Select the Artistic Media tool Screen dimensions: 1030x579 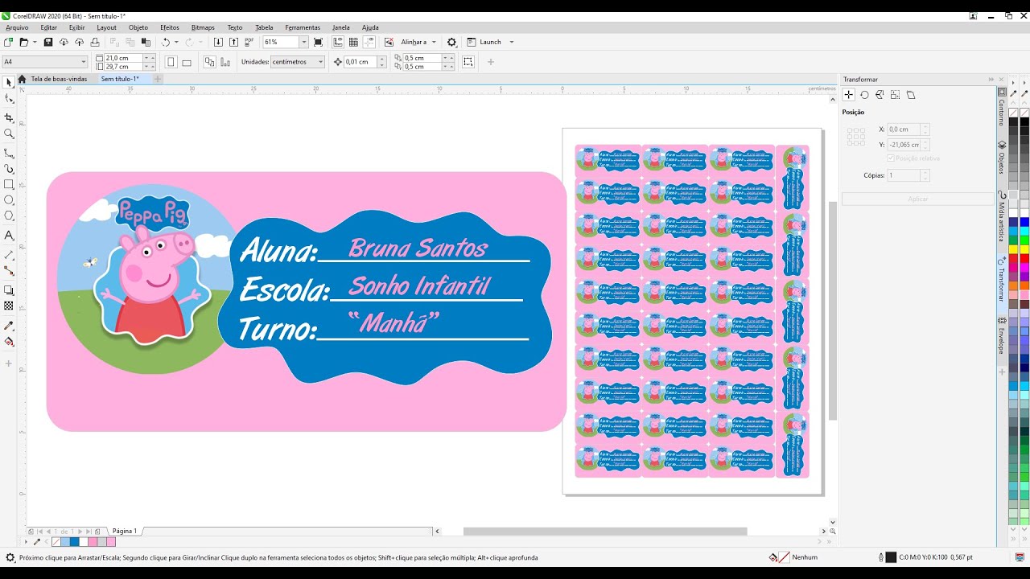9,169
